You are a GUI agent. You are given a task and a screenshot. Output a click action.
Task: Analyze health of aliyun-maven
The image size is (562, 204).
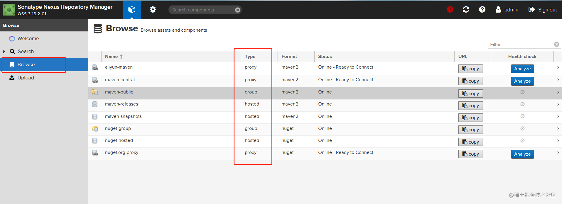click(522, 69)
